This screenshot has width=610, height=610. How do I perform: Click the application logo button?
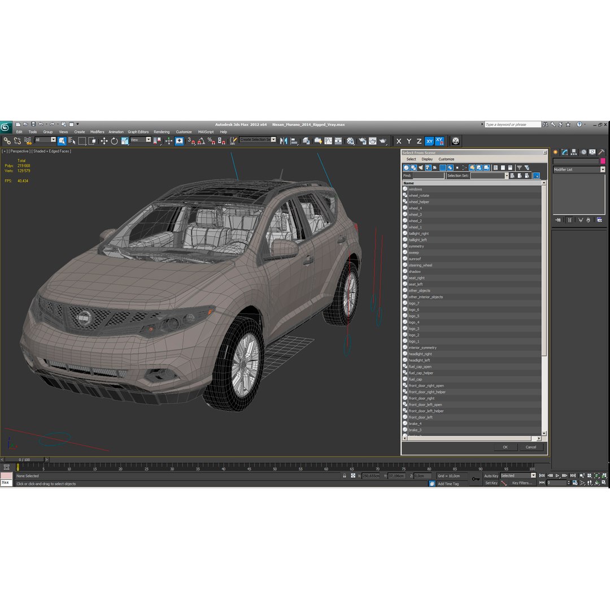(6, 127)
